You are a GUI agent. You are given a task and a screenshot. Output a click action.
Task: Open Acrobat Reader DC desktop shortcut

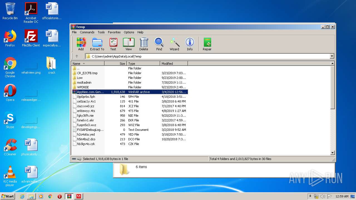pyautogui.click(x=31, y=13)
